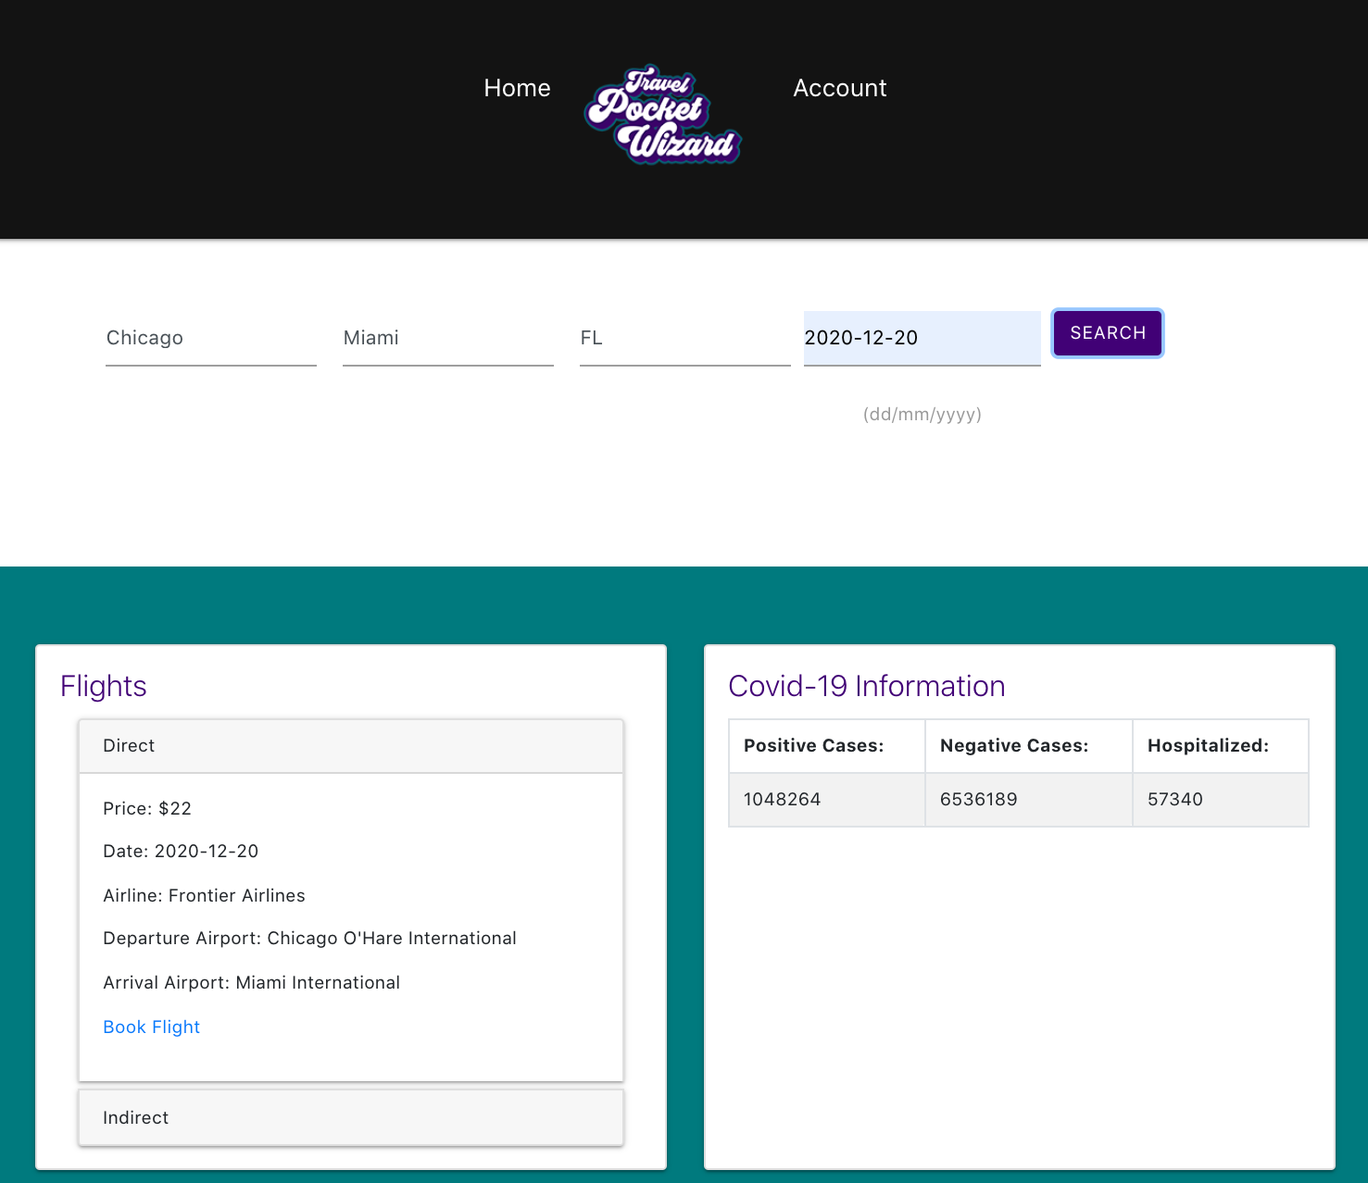Focus the Miami destination city field

448,338
